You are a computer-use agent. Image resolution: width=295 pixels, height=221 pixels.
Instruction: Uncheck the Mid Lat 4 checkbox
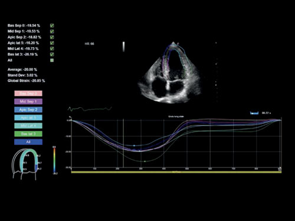(x=52, y=48)
